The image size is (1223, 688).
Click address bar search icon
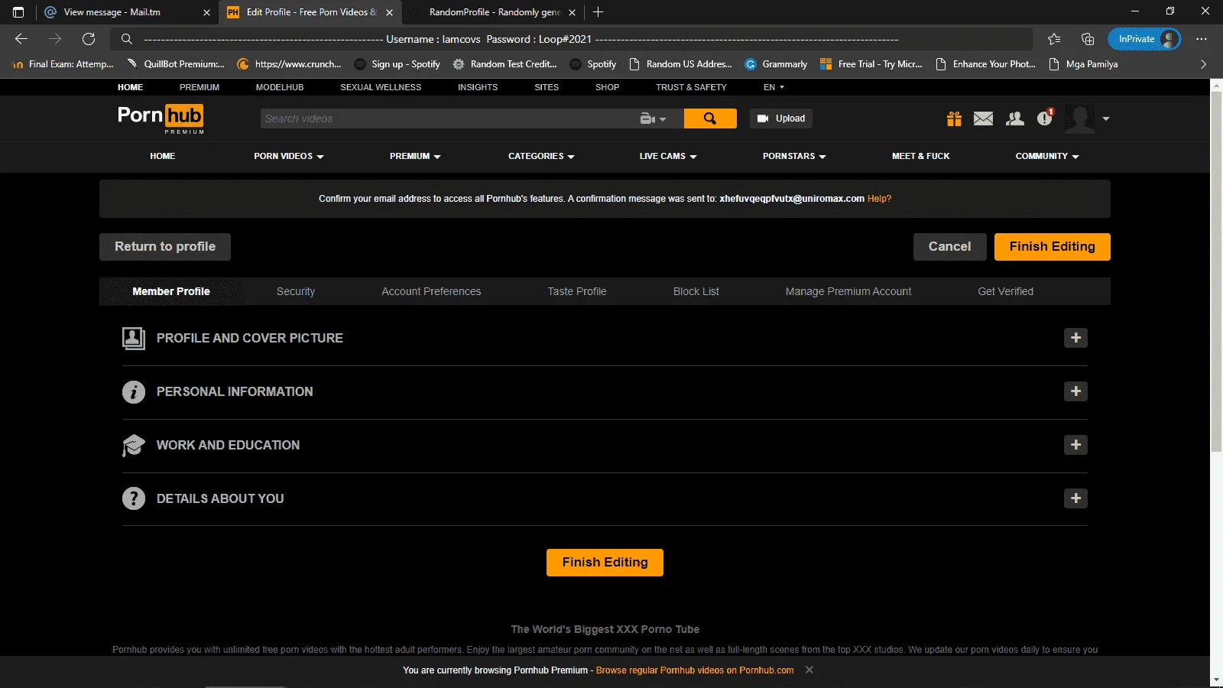point(127,39)
